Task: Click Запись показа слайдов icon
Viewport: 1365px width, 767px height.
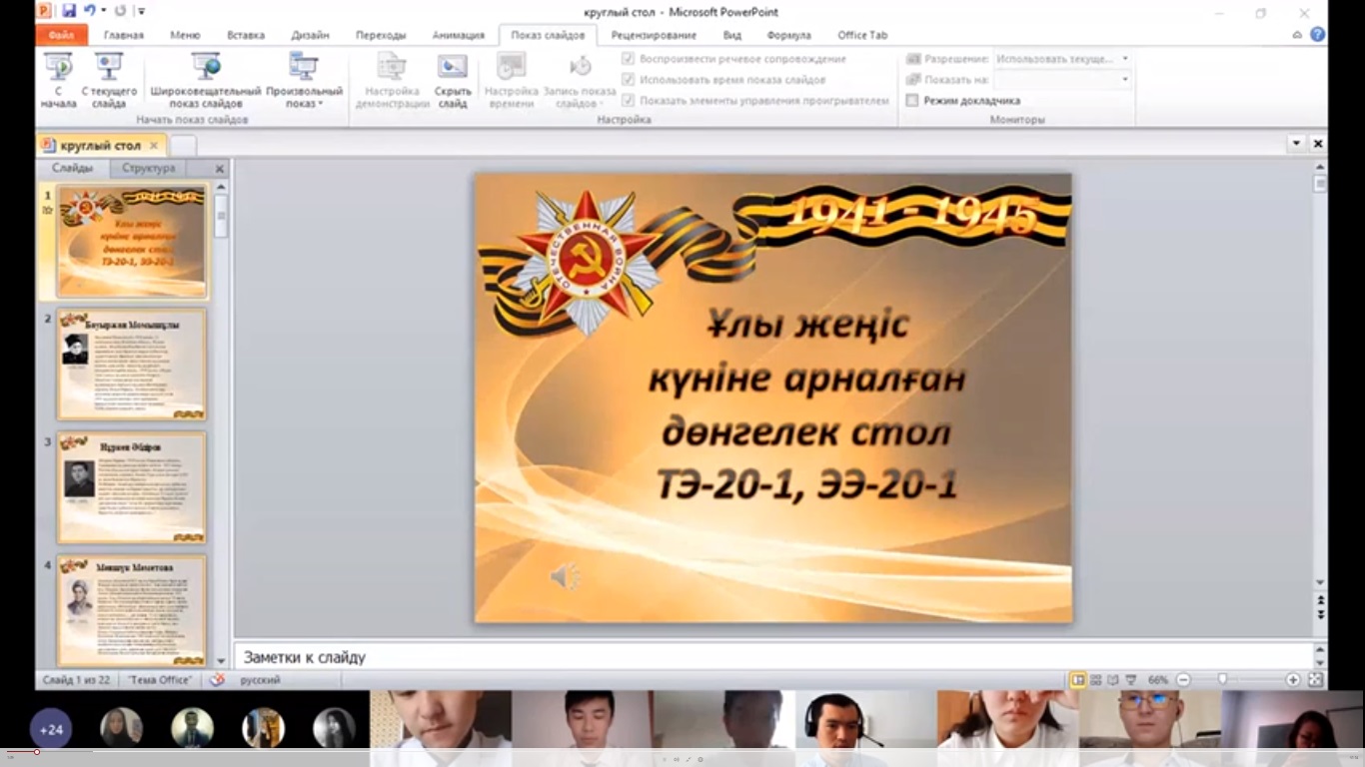Action: point(580,67)
